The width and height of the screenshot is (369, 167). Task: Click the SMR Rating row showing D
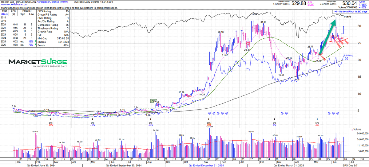pyautogui.click(x=53, y=18)
